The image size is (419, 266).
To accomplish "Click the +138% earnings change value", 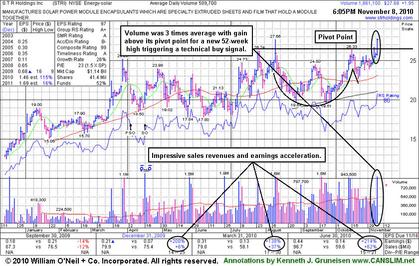I will pyautogui.click(x=274, y=241).
